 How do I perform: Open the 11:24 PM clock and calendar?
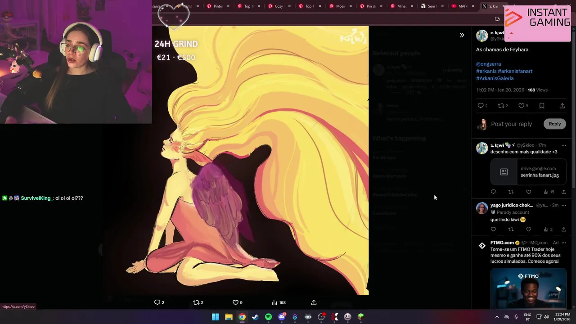coord(562,317)
